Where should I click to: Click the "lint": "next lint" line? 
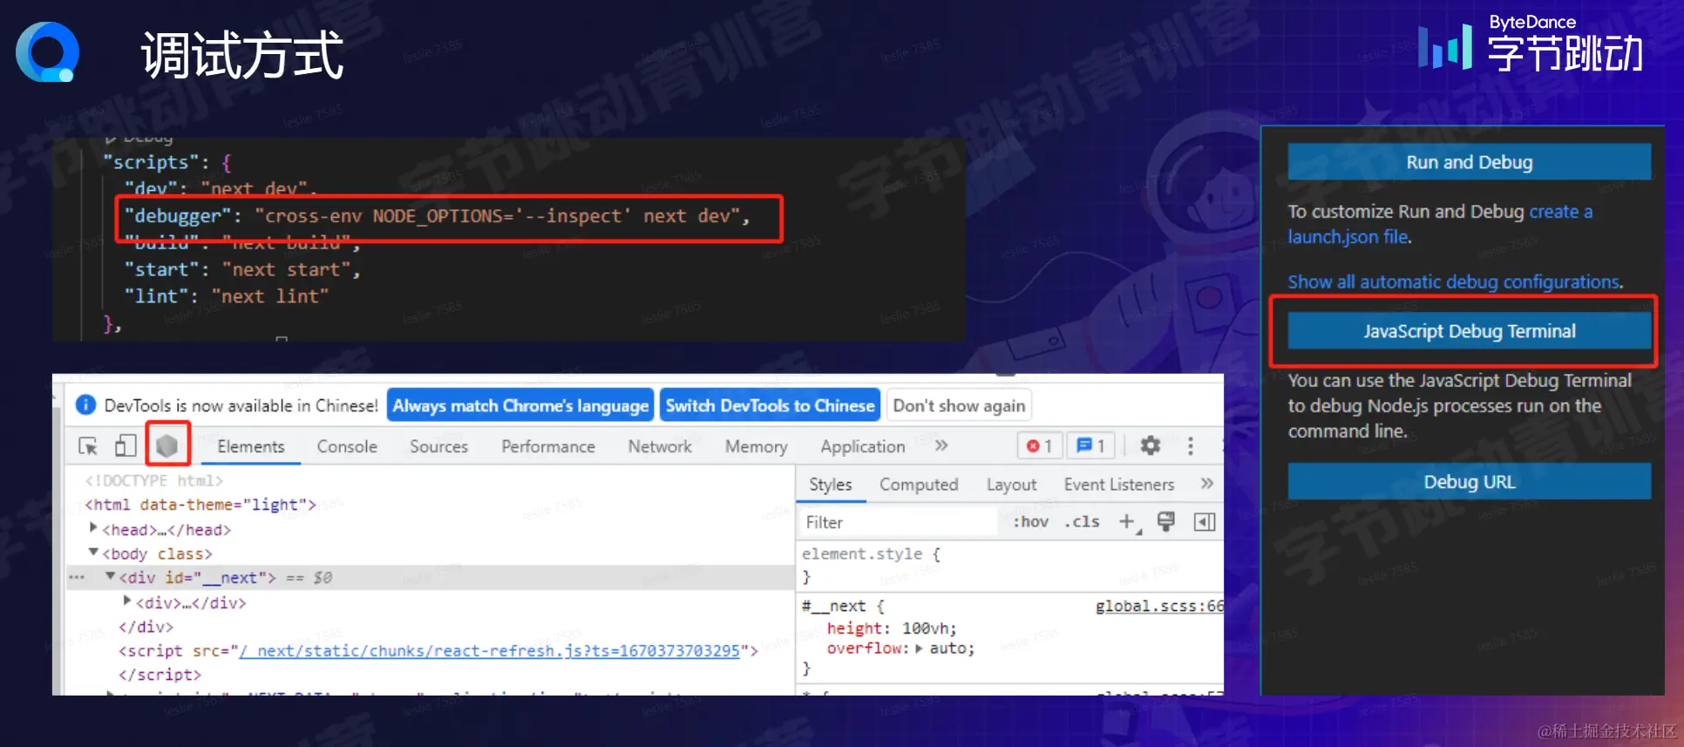click(x=226, y=296)
